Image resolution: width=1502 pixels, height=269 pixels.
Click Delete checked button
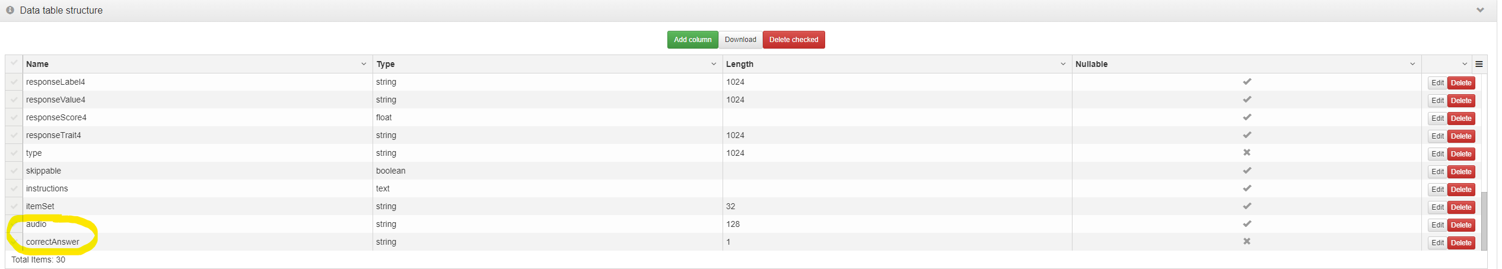[x=794, y=40]
